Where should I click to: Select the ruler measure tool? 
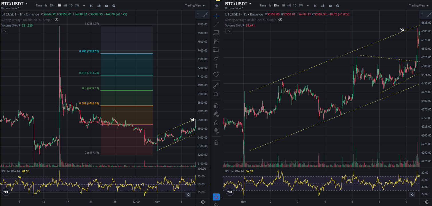coord(216,86)
